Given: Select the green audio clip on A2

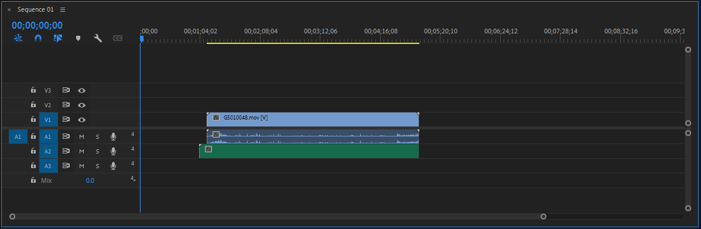Looking at the screenshot, I should point(309,151).
